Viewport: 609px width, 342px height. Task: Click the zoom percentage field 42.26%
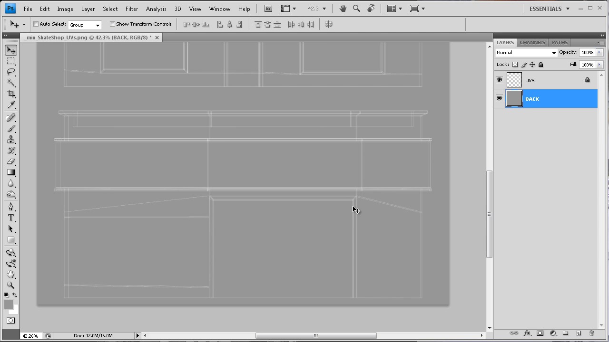point(30,336)
